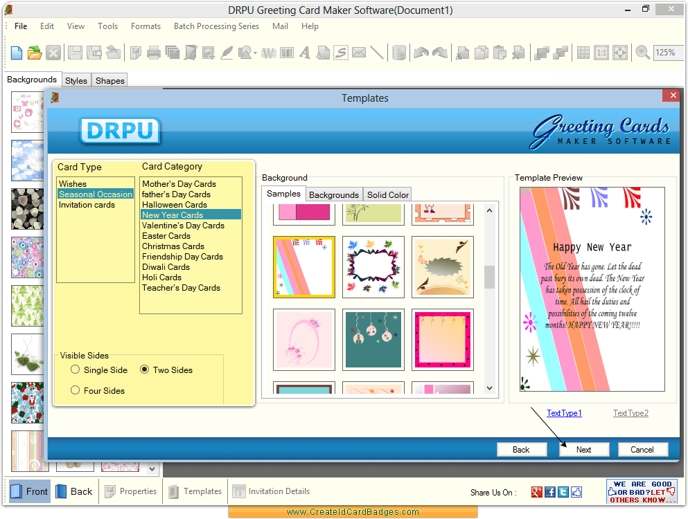Image resolution: width=688 pixels, height=519 pixels.
Task: Click the Back button in Templates dialog
Action: coord(521,449)
